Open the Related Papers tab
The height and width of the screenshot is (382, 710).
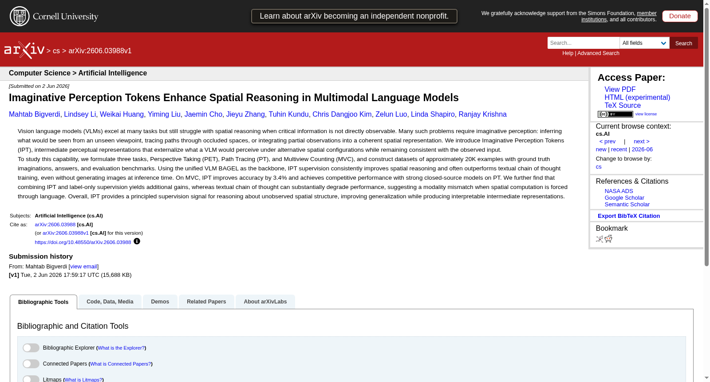pos(206,302)
